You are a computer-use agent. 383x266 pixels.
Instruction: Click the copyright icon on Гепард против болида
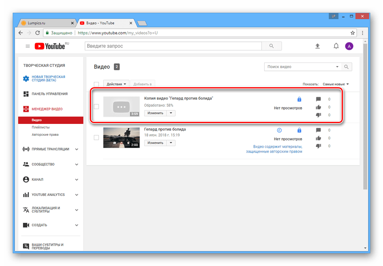click(x=279, y=130)
